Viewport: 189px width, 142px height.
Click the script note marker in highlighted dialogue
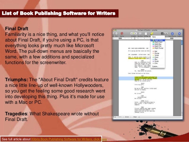pyautogui.click(x=156, y=77)
